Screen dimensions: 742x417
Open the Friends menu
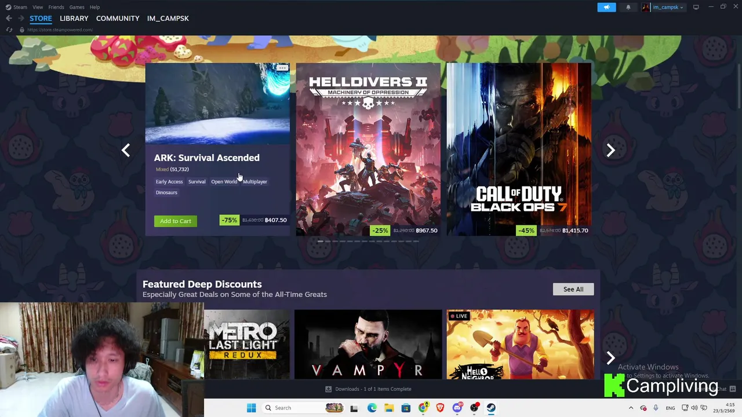56,7
